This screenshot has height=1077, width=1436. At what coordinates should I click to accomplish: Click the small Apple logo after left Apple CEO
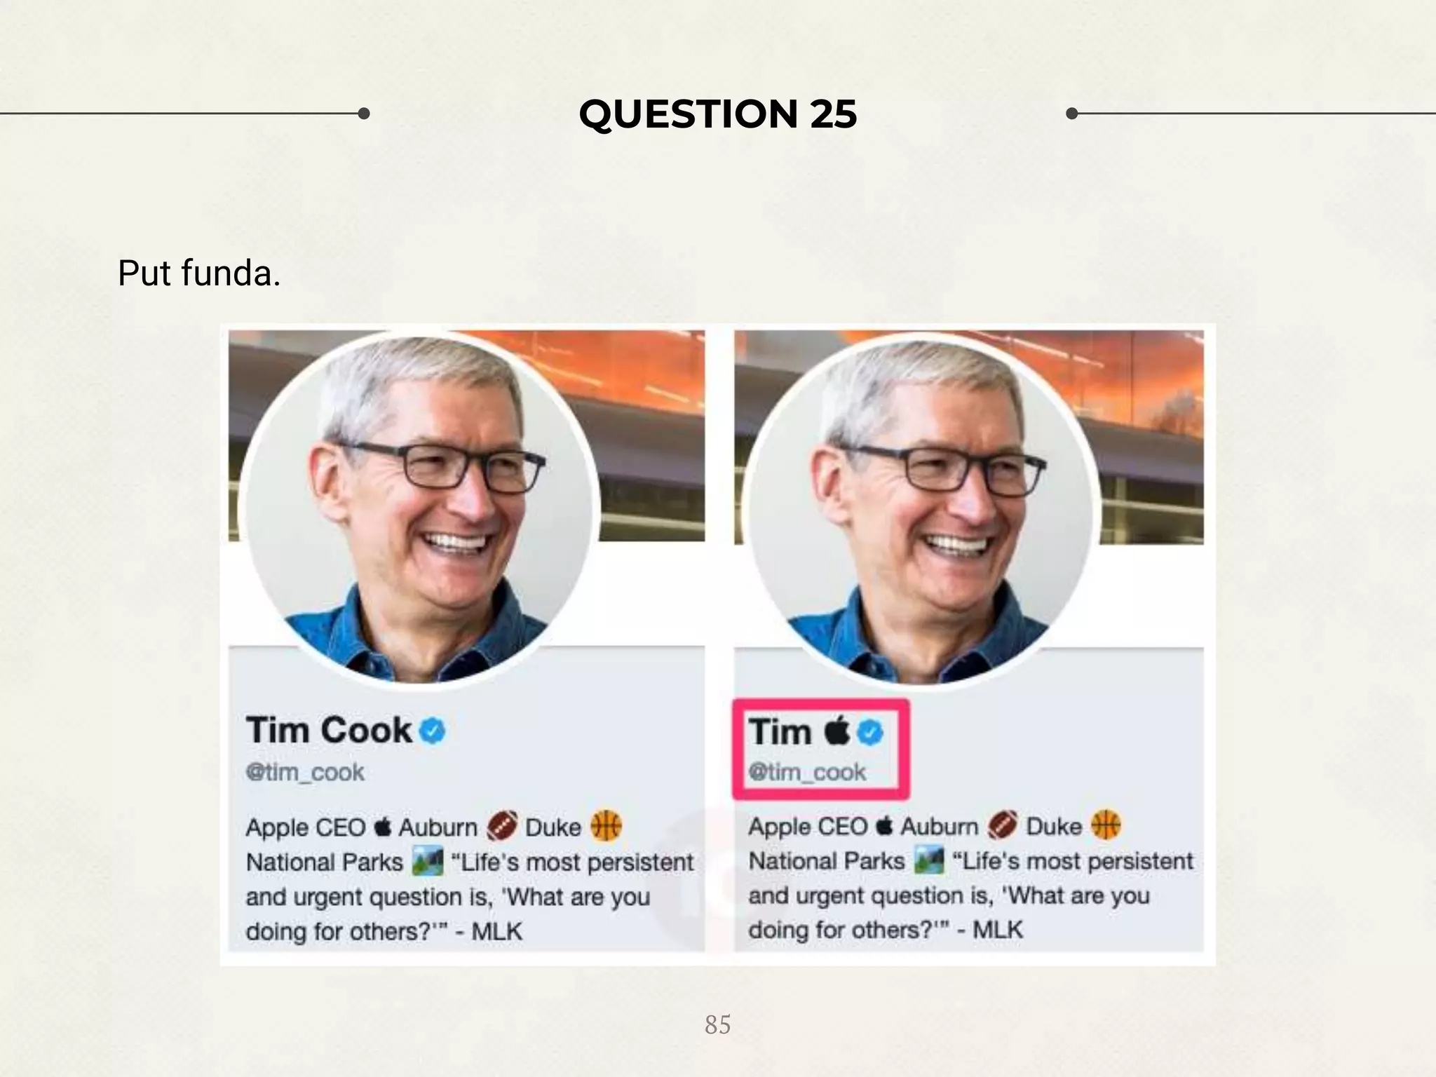(382, 827)
